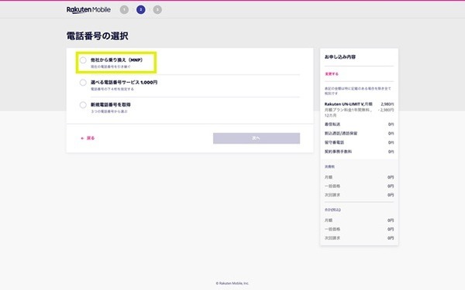Click the 留守番電話 row in summary
The height and width of the screenshot is (290, 465).
point(359,142)
